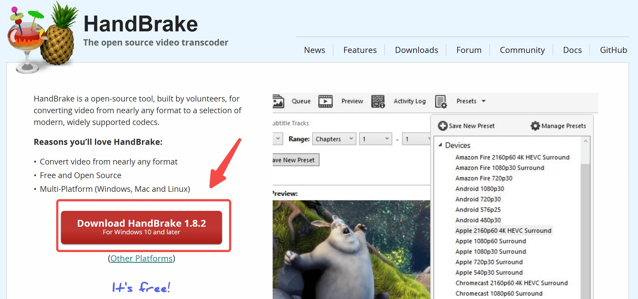Open the Community menu item
Image resolution: width=638 pixels, height=299 pixels.
pyautogui.click(x=522, y=50)
